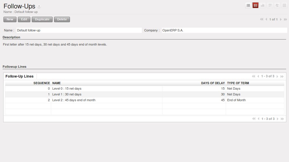Sort by Days of Delay column header
Screen dimensions: 289x162
[x=213, y=83]
